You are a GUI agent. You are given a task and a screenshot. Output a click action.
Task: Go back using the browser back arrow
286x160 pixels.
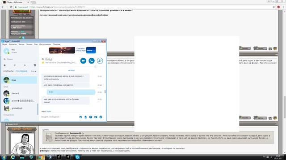[3, 7]
